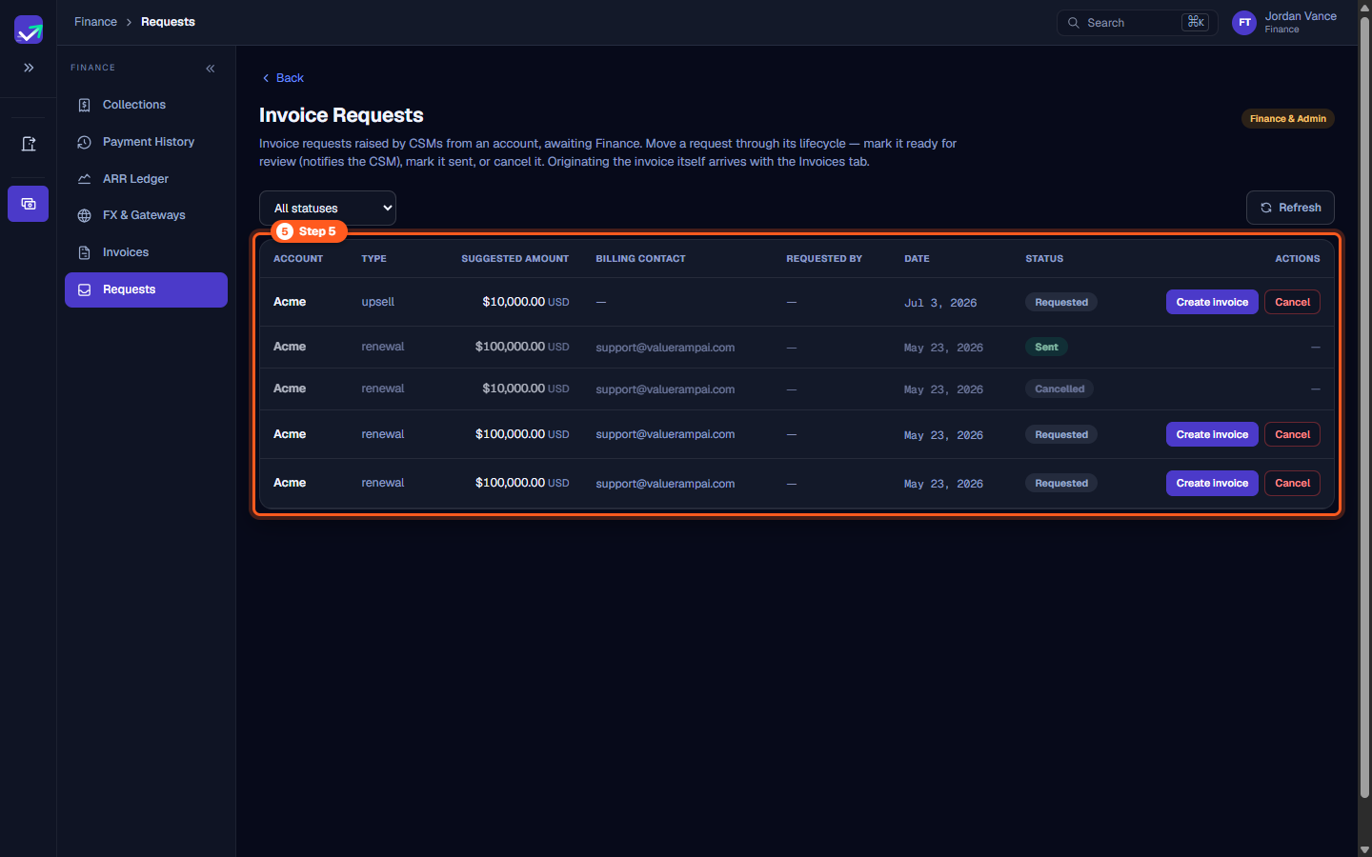Click the Requests inbox icon
Viewport: 1372px width, 857px height.
[85, 289]
